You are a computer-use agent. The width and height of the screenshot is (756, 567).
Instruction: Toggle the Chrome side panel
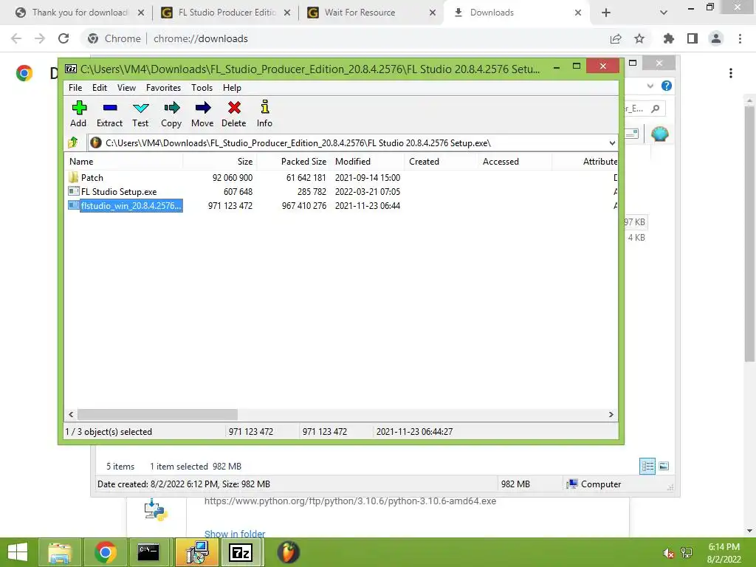click(693, 38)
